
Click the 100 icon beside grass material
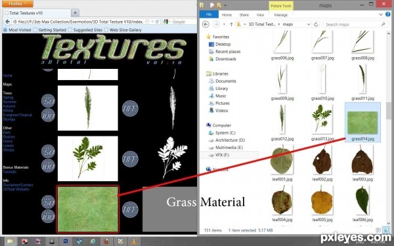pos(48,216)
